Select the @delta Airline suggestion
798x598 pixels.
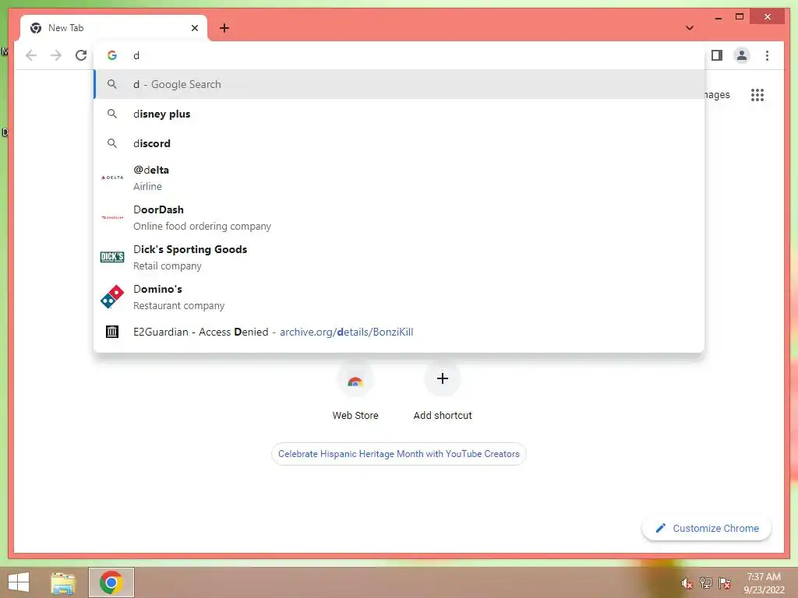pyautogui.click(x=400, y=178)
